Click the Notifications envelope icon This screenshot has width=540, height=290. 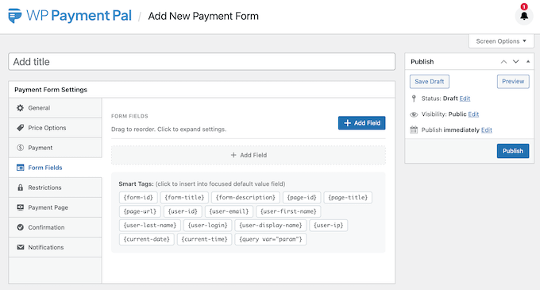pyautogui.click(x=21, y=247)
